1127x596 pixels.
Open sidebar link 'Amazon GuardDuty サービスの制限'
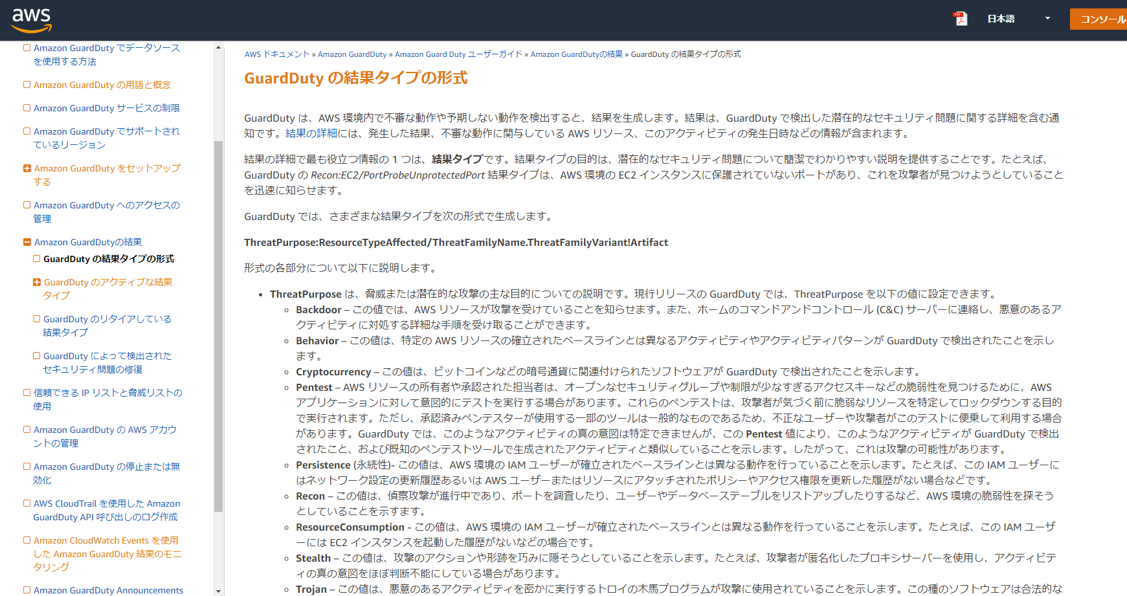click(x=107, y=108)
